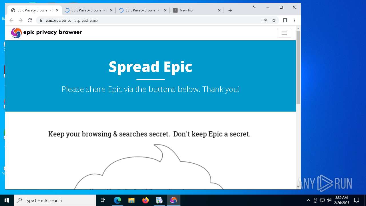The width and height of the screenshot is (366, 206).
Task: Click the taskbar search box
Action: 55,200
